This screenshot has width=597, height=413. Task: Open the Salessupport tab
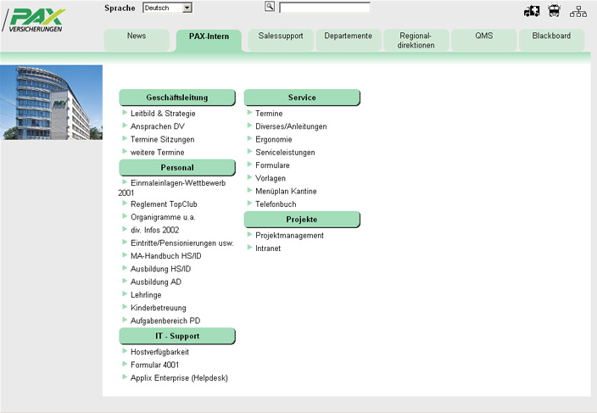coord(281,40)
